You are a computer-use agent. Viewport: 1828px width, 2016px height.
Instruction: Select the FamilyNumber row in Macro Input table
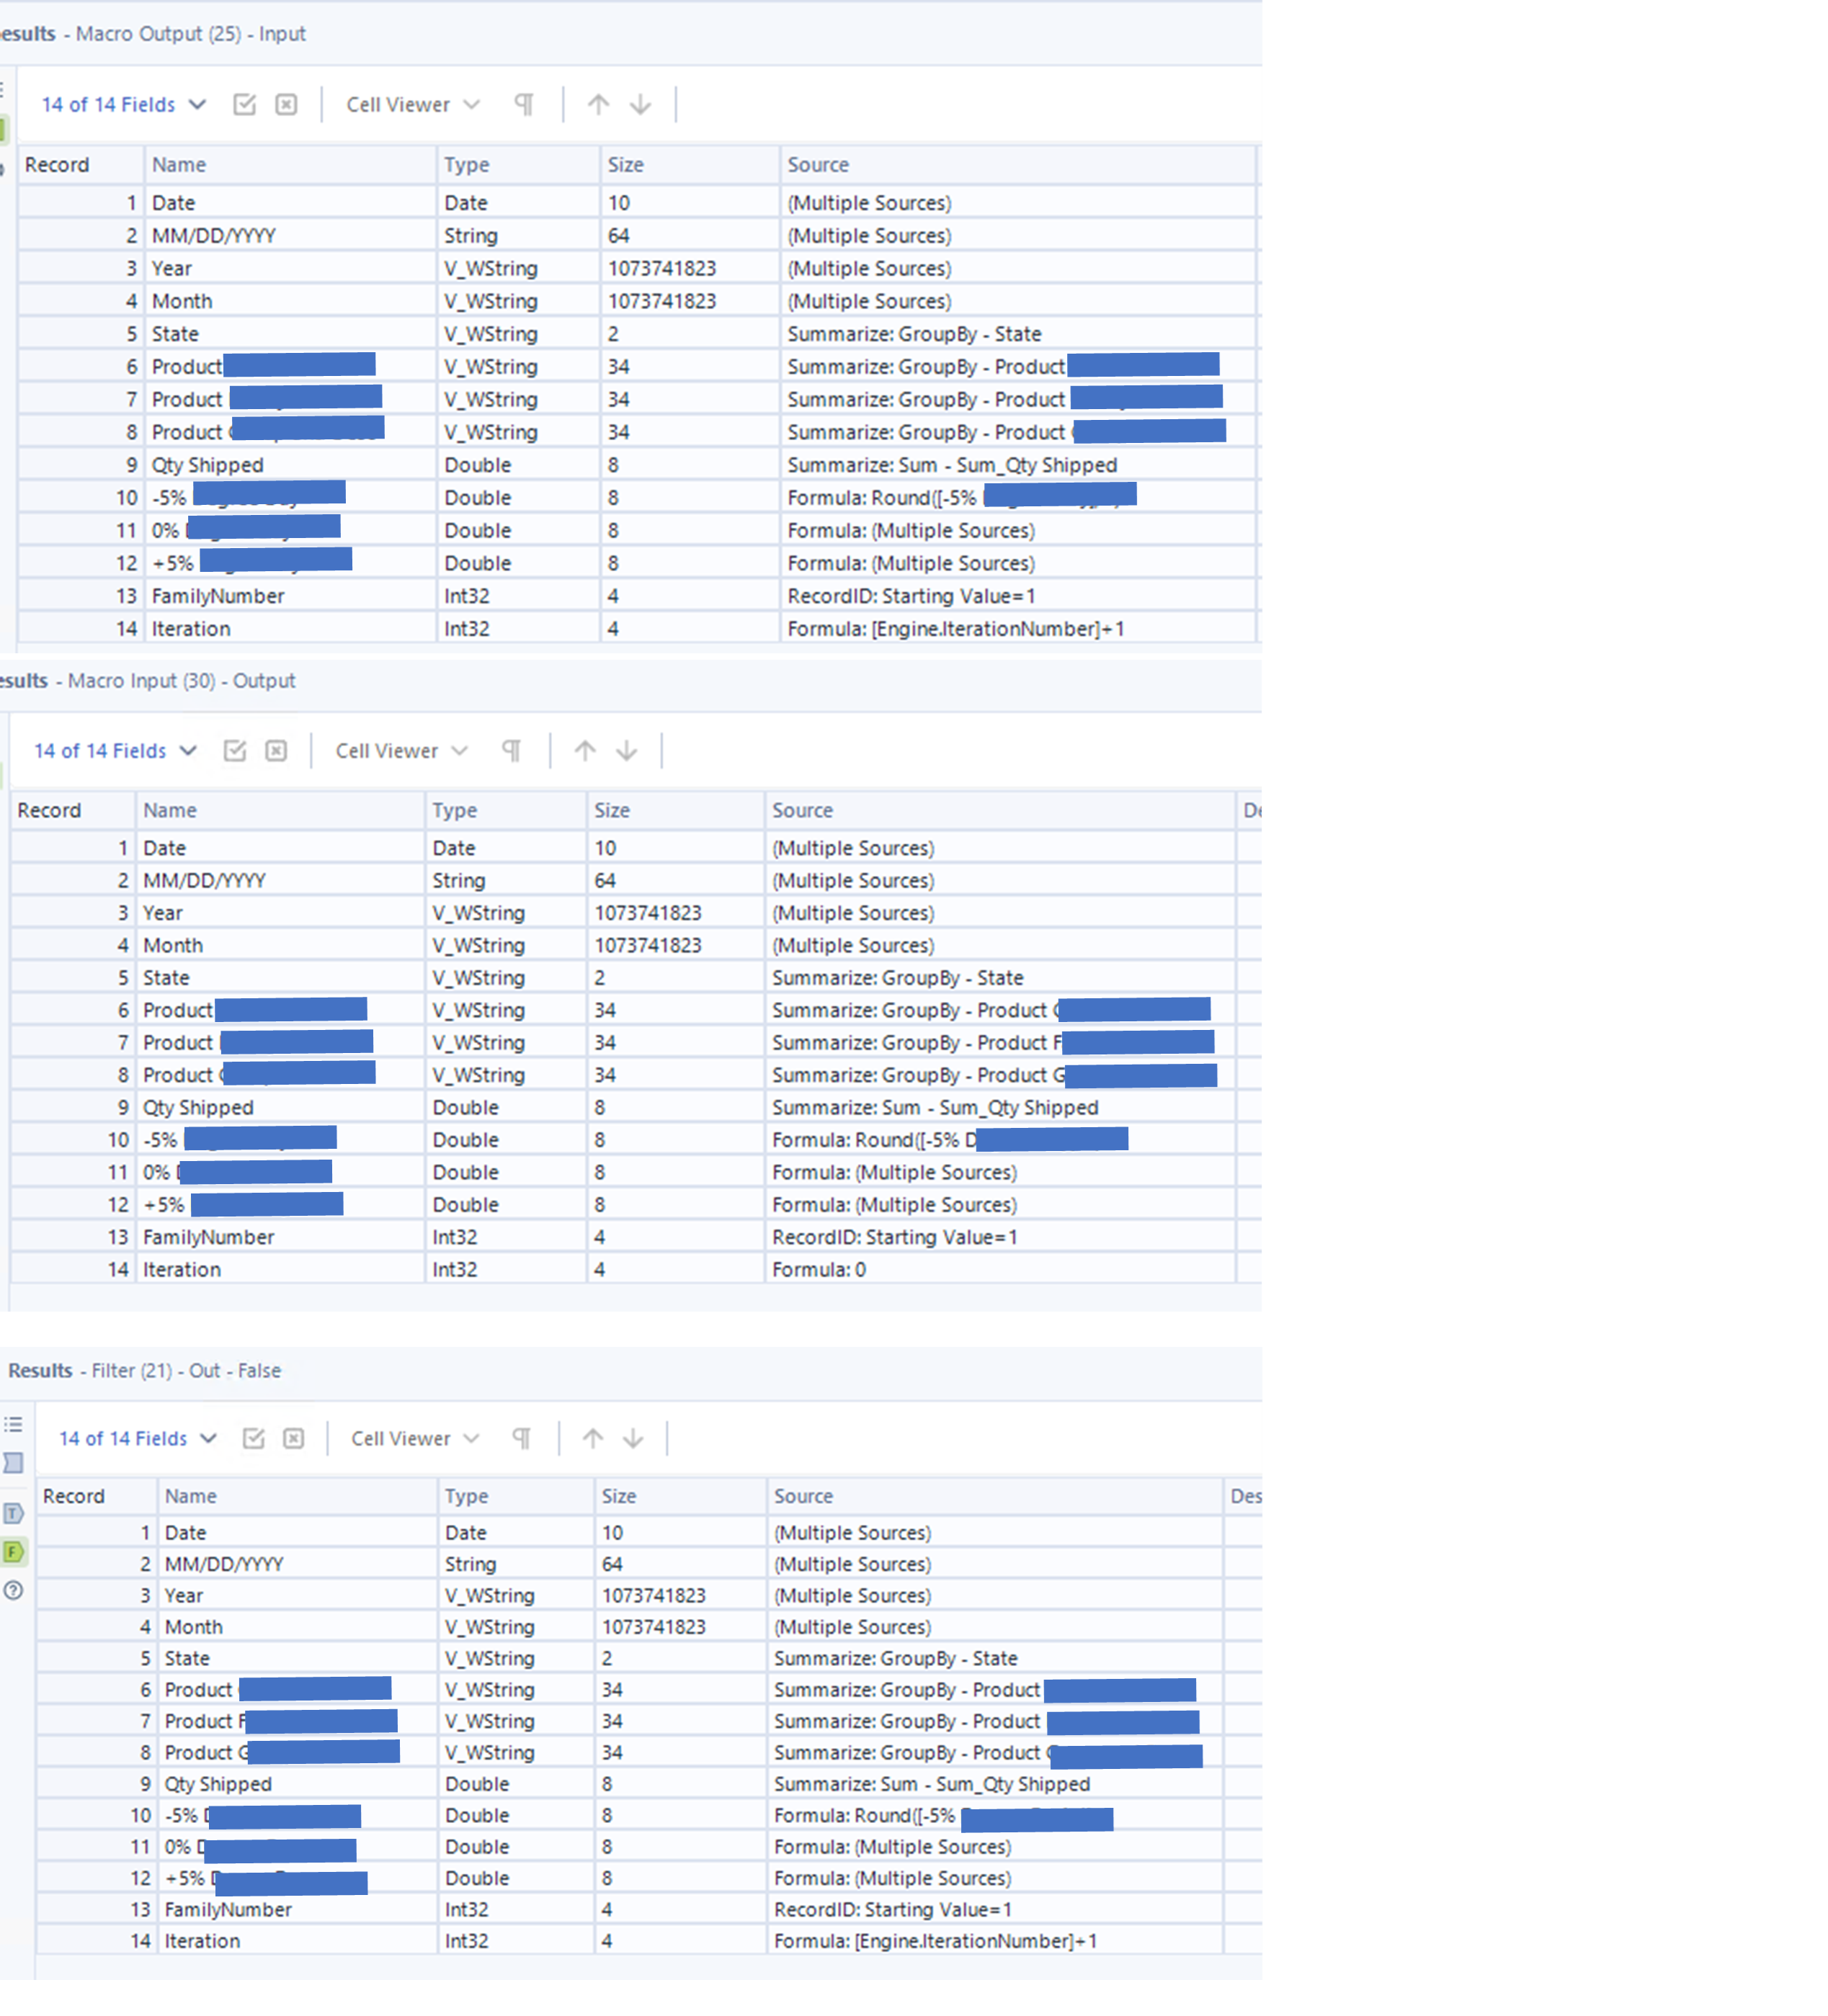(208, 1237)
